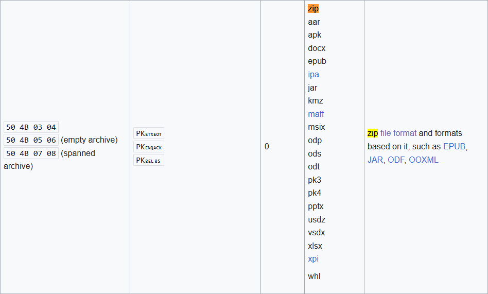Click the orange highlighted zip extension
Image resolution: width=488 pixels, height=294 pixels.
pos(313,9)
